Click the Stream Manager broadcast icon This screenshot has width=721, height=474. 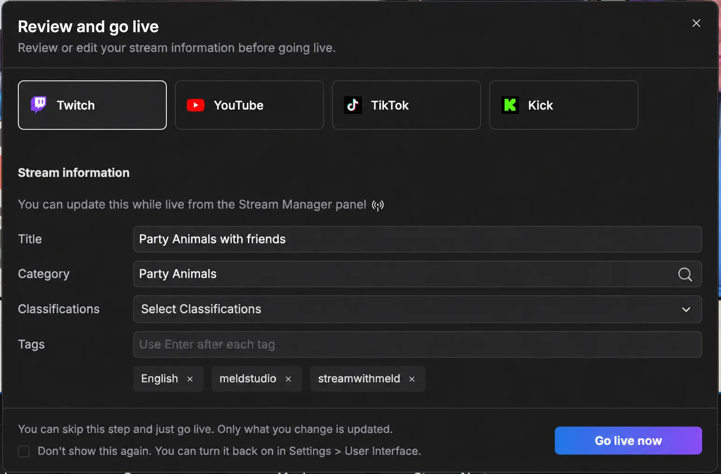[x=378, y=205]
